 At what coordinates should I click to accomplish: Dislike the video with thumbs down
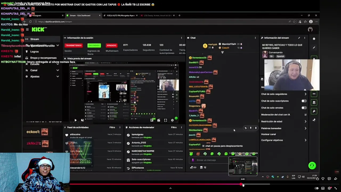(x=323, y=179)
